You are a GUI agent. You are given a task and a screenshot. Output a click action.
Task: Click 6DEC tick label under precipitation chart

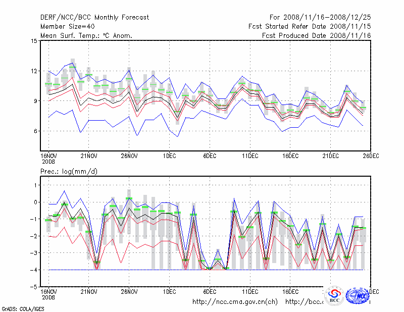[210, 291]
